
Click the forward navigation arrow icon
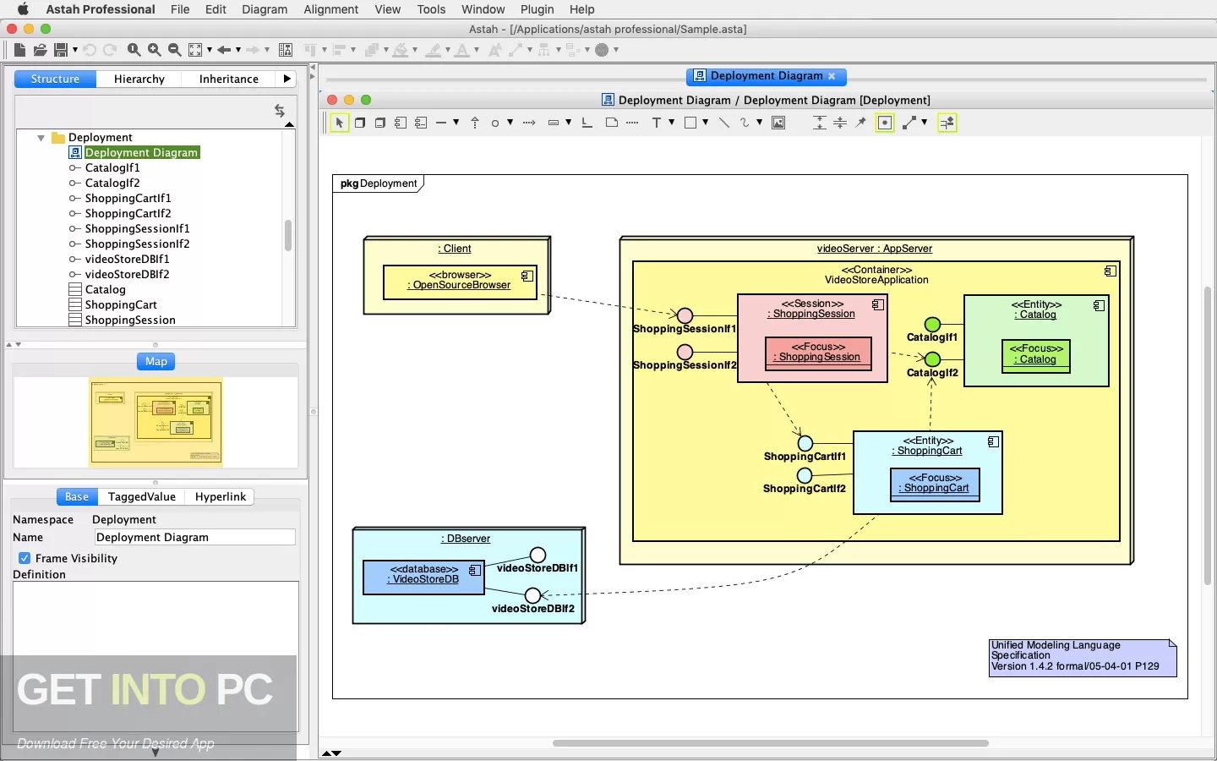[253, 50]
